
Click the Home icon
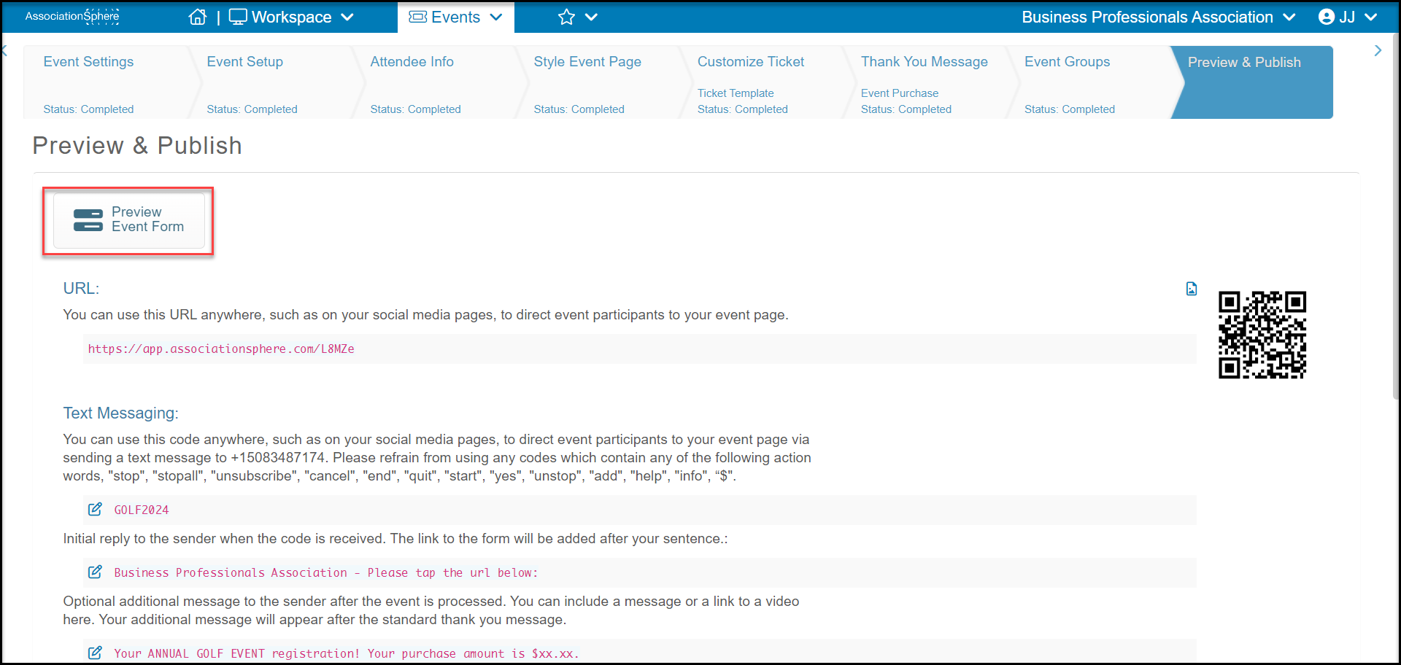pos(198,17)
